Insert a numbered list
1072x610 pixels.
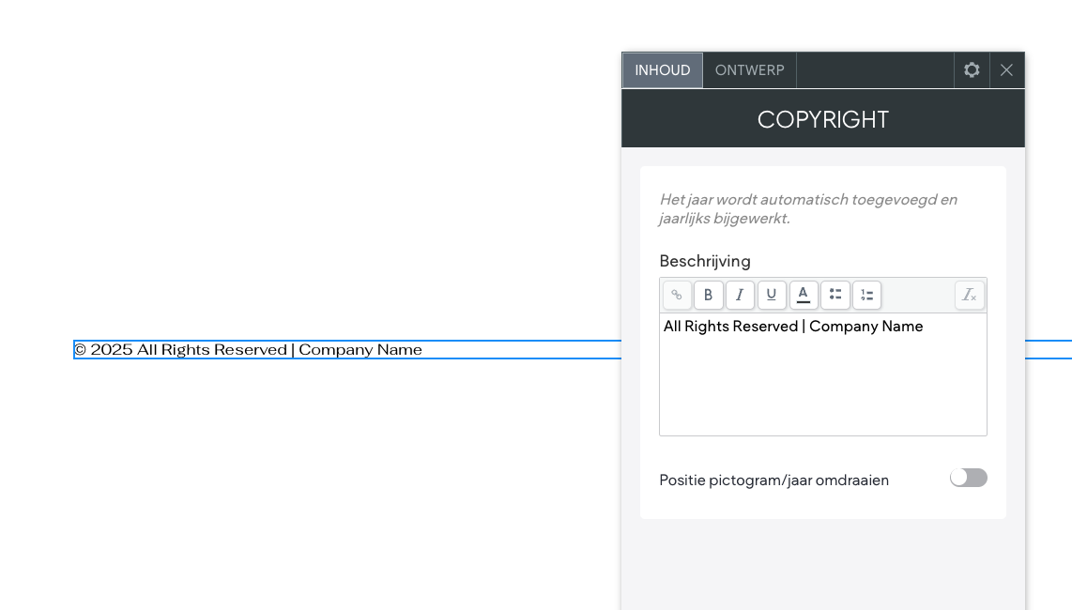pyautogui.click(x=866, y=296)
